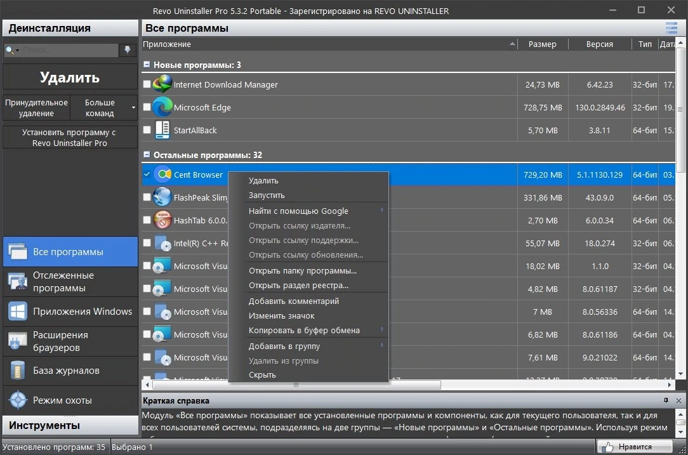Click the Cent Browser program icon
The width and height of the screenshot is (688, 455).
tap(162, 175)
